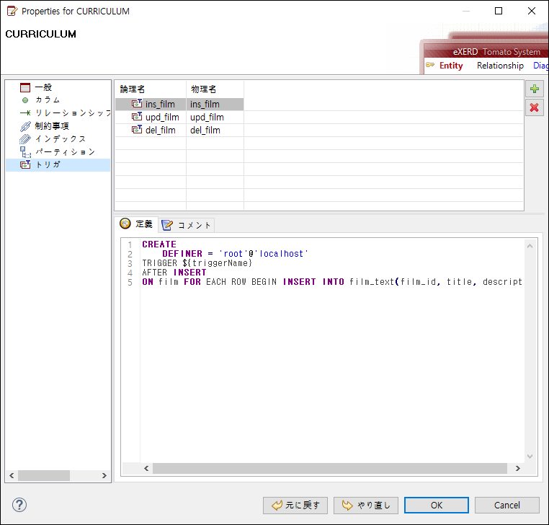The width and height of the screenshot is (549, 525).
Task: Place cursor on CREATE in line 1
Action: click(159, 244)
